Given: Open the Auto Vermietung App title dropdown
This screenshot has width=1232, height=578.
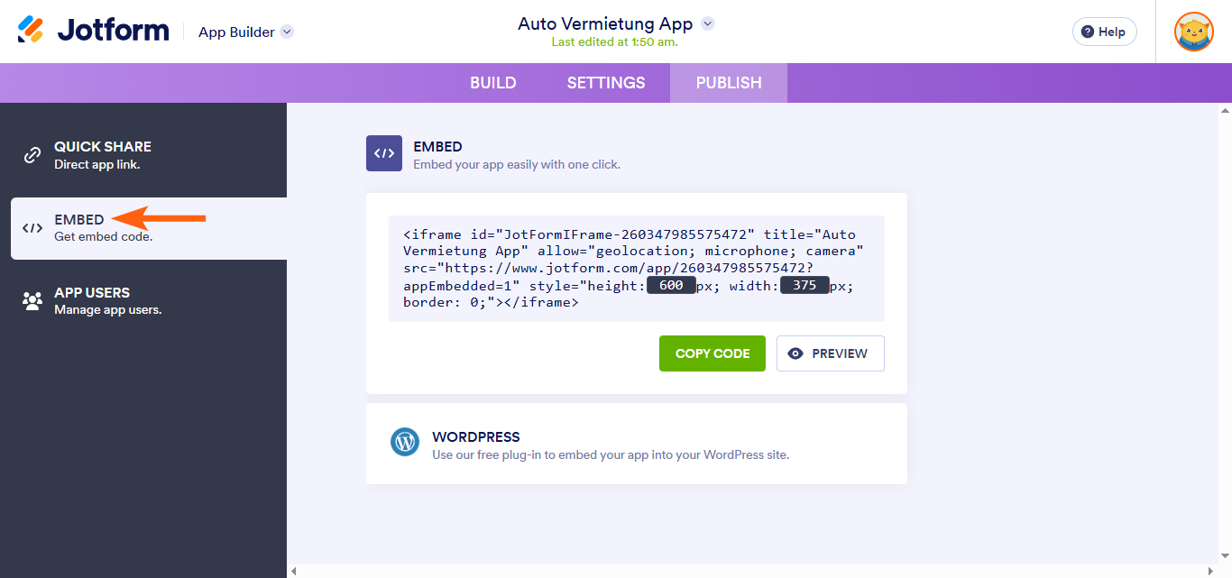Looking at the screenshot, I should click(708, 23).
